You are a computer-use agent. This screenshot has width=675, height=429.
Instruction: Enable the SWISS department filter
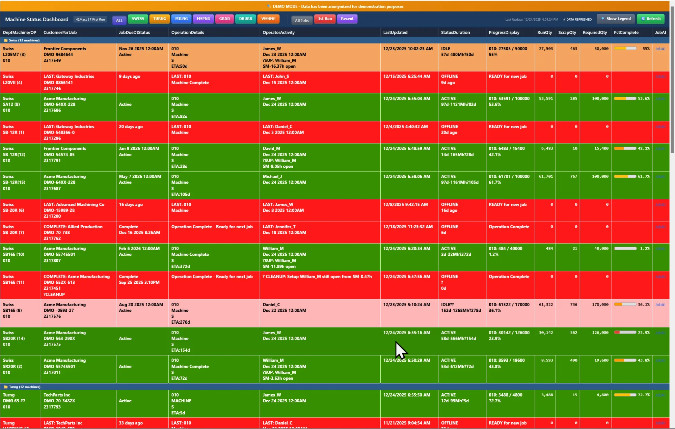tap(138, 19)
